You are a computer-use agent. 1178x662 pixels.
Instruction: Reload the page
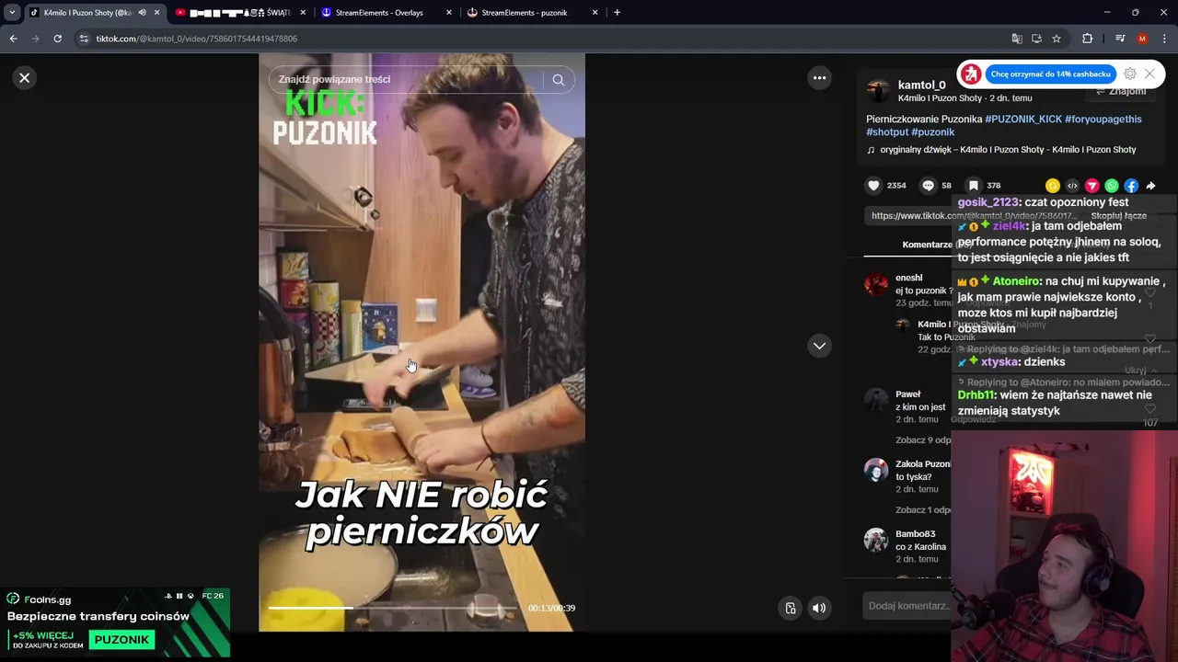click(x=57, y=39)
